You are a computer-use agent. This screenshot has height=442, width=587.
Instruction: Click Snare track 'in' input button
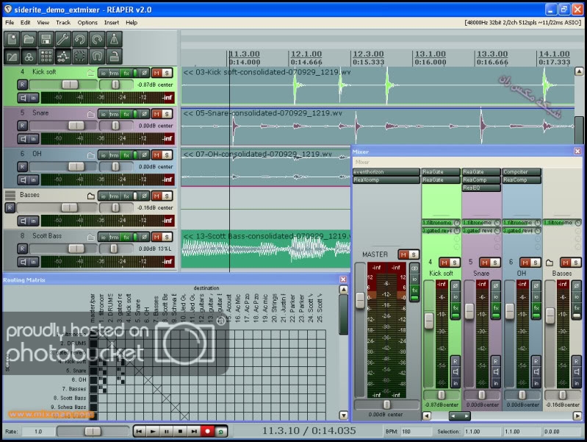tap(33, 139)
